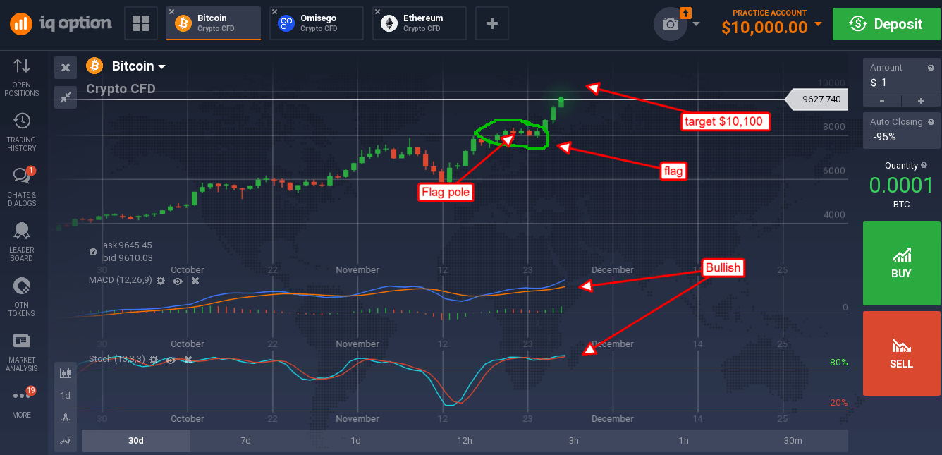Click the 9627.740 price marker
This screenshot has width=942, height=455.
click(x=816, y=99)
